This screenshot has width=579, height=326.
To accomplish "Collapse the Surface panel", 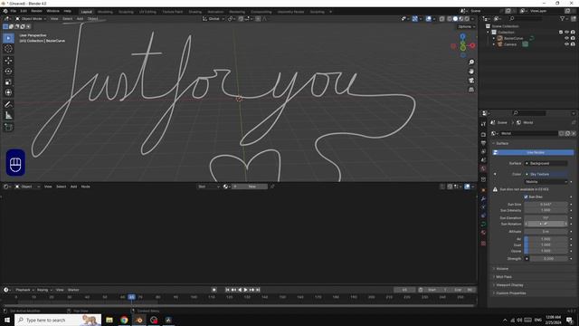I will click(502, 143).
